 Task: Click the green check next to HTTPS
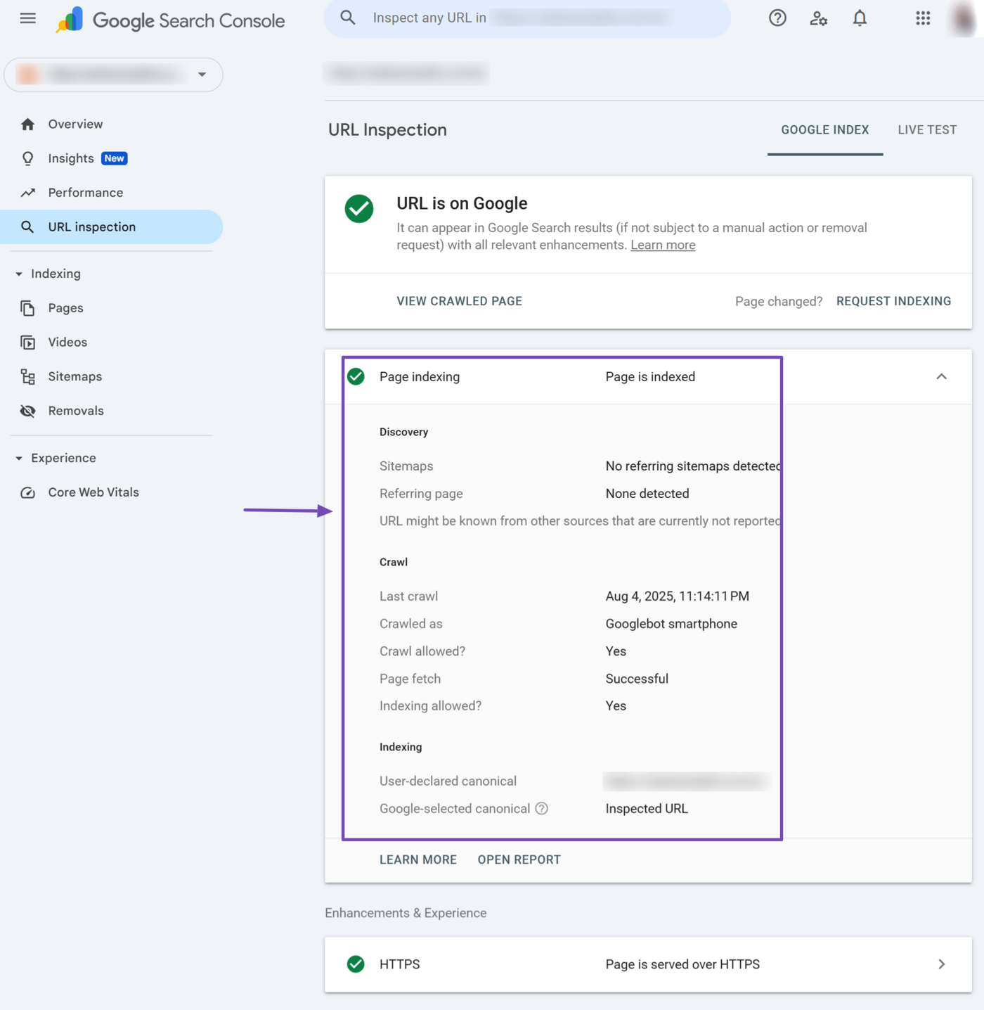(356, 964)
